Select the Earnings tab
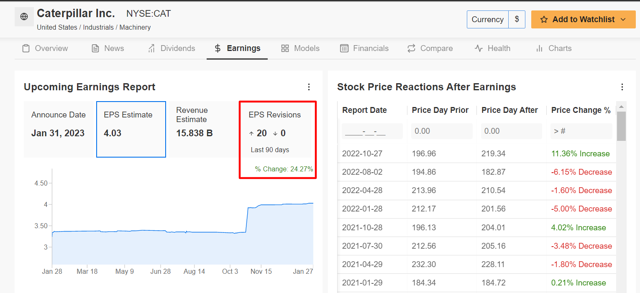The image size is (640, 293). click(237, 48)
